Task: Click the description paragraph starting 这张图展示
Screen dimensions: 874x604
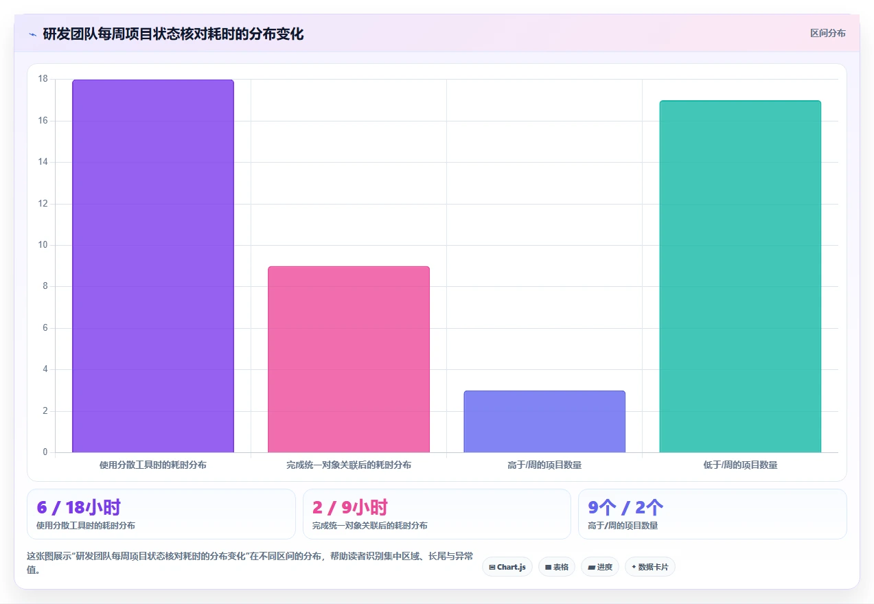Action: coord(250,562)
